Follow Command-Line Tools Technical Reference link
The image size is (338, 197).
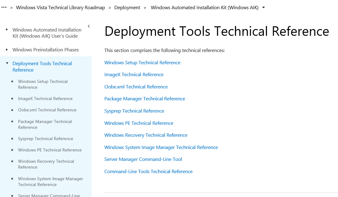(x=148, y=172)
